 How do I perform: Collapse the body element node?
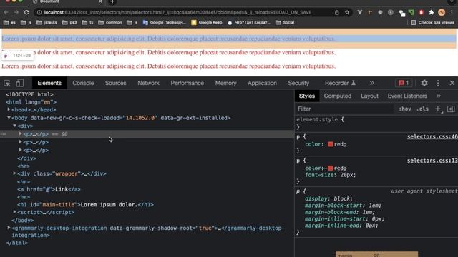tap(9, 118)
